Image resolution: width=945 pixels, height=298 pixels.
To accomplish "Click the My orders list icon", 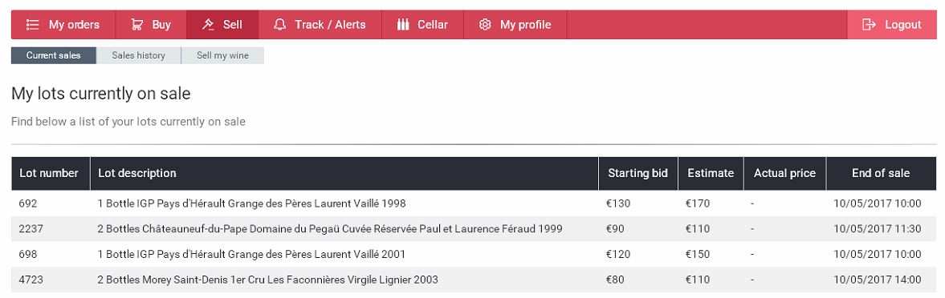I will point(33,25).
